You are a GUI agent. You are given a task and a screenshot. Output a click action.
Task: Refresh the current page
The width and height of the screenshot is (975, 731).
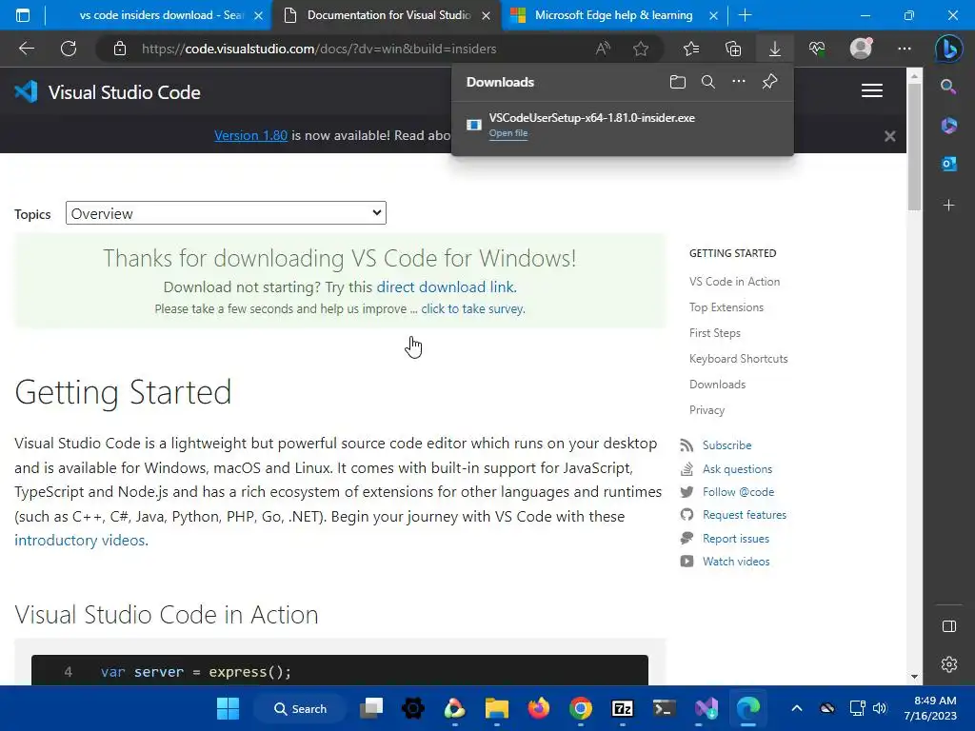tap(69, 49)
